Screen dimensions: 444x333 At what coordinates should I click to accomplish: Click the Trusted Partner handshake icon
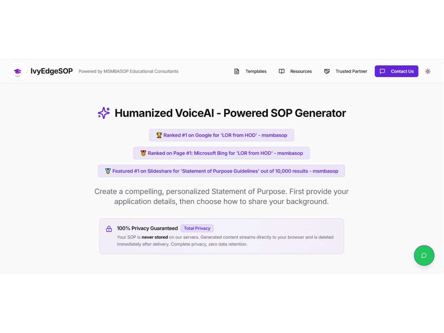coord(327,71)
